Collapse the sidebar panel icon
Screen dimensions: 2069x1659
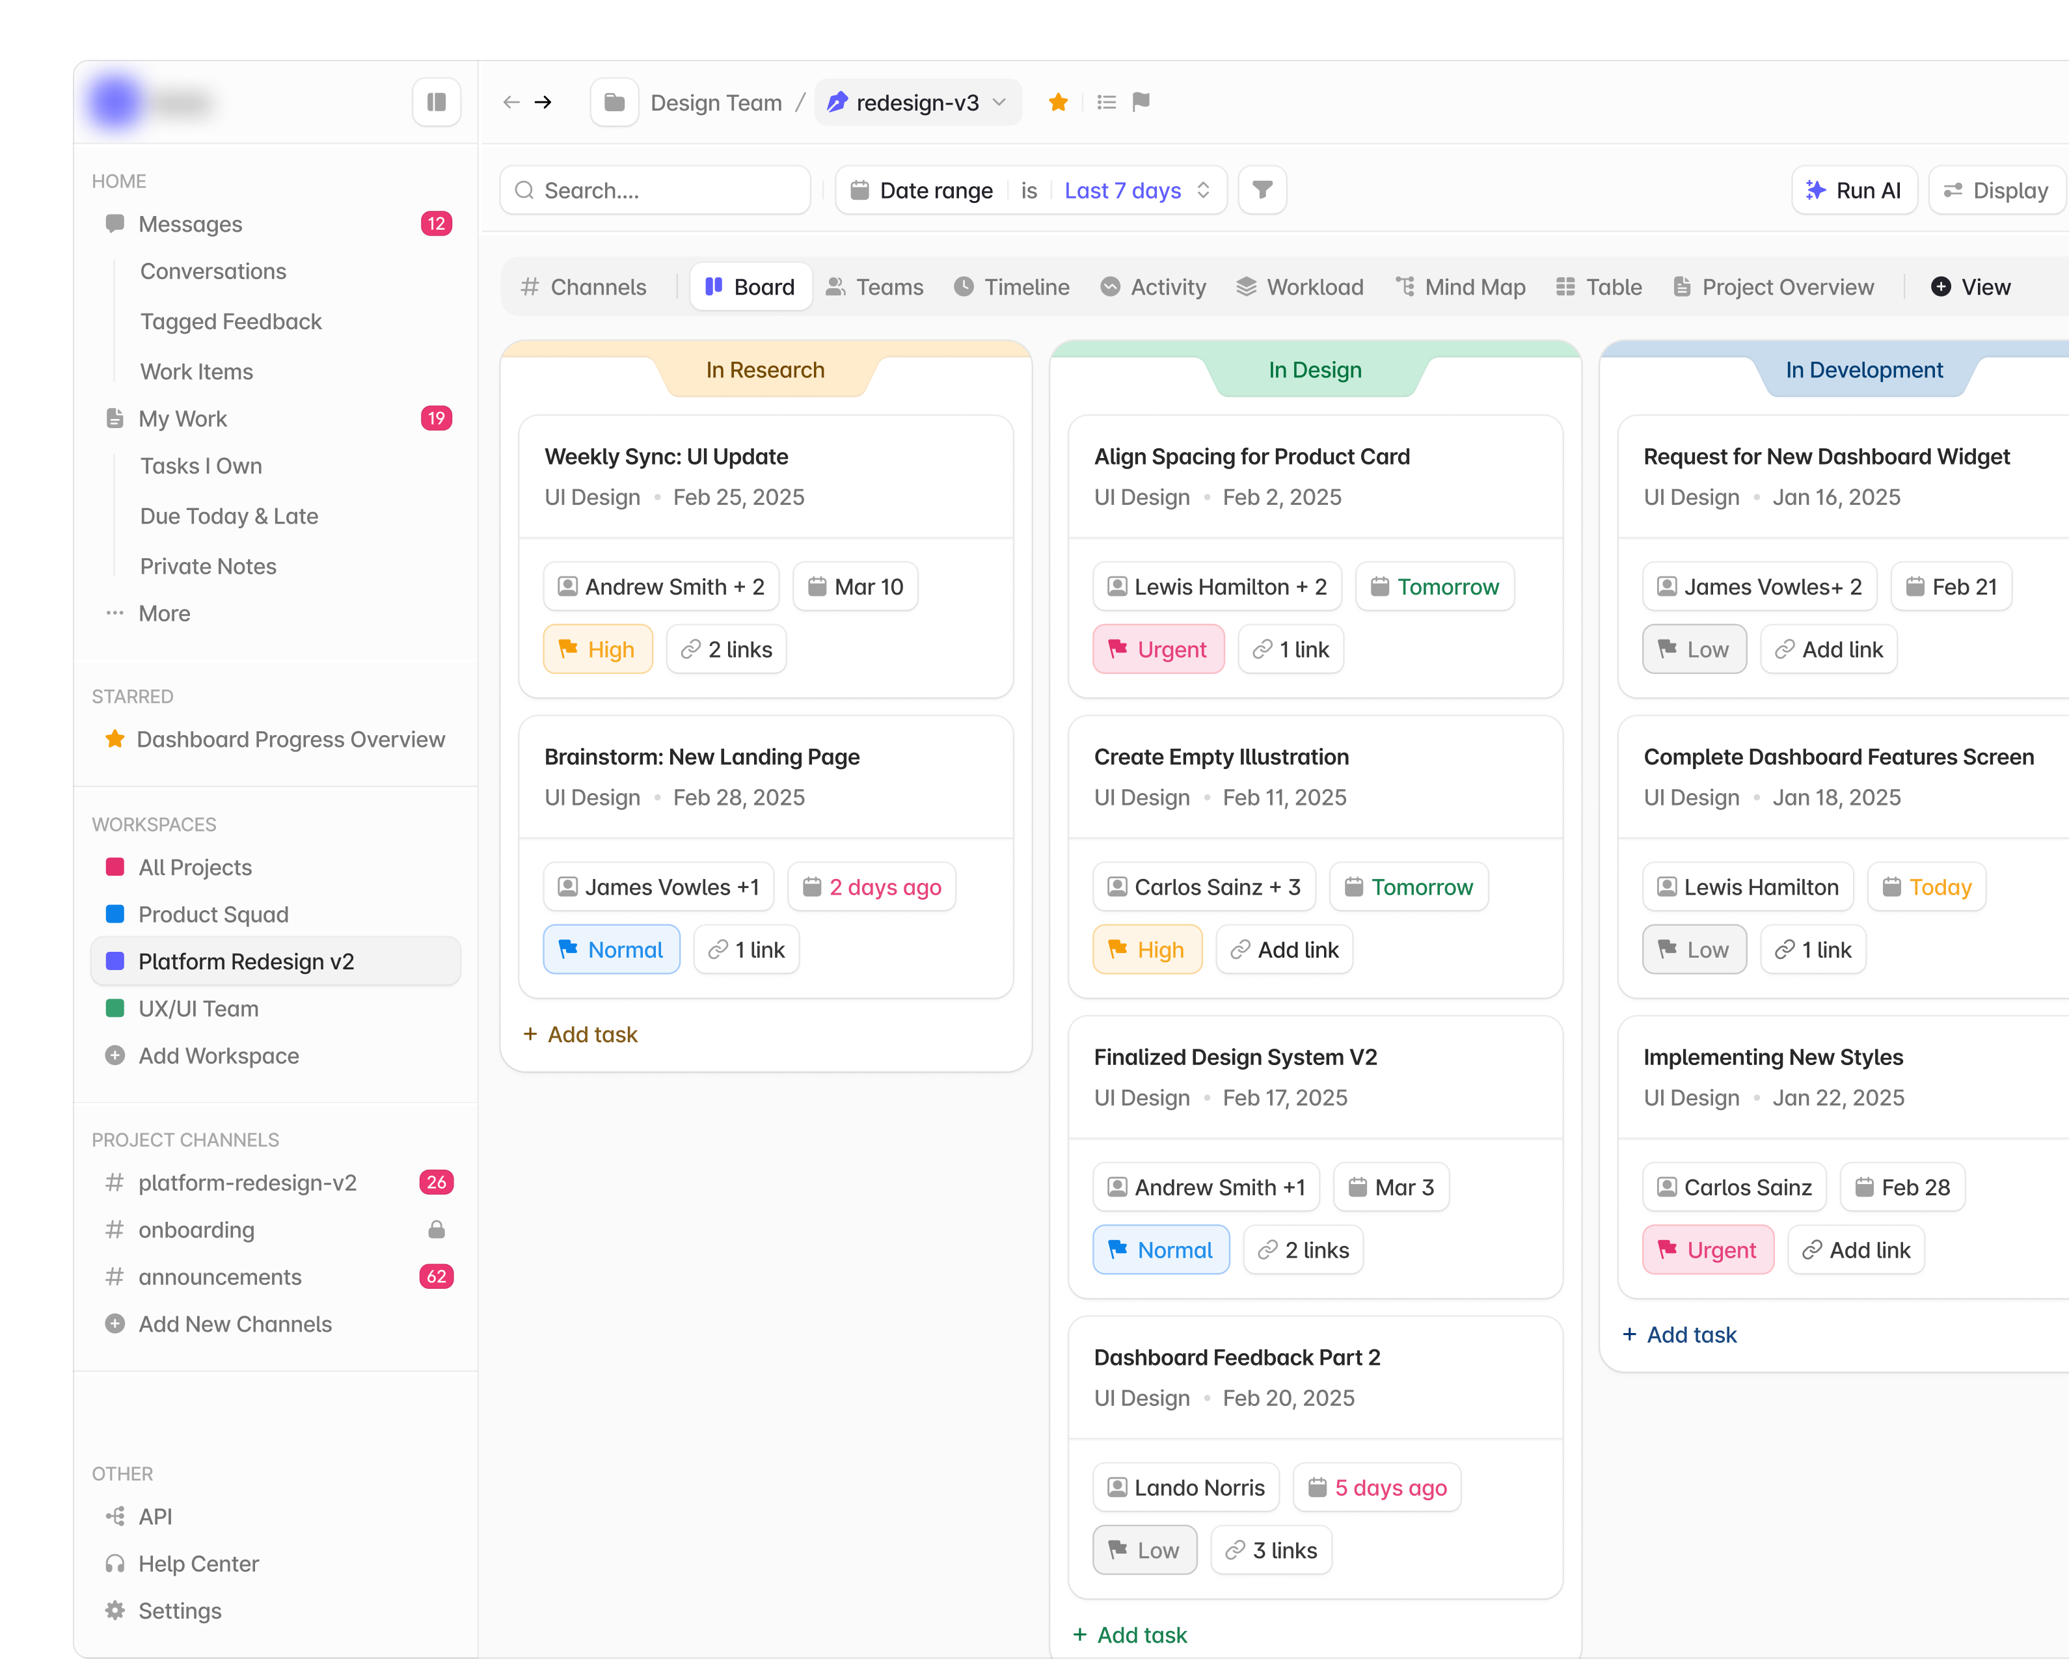tap(436, 101)
